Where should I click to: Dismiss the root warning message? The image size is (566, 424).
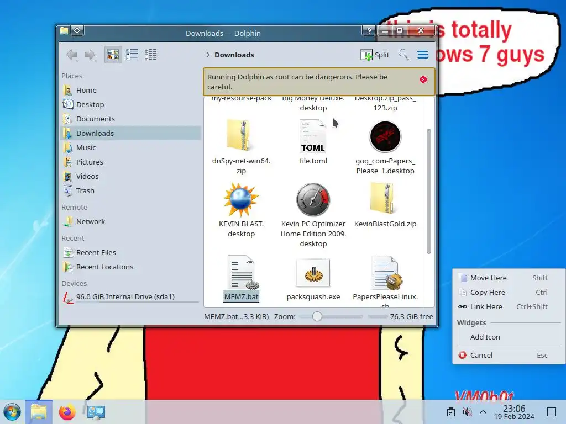pos(423,79)
